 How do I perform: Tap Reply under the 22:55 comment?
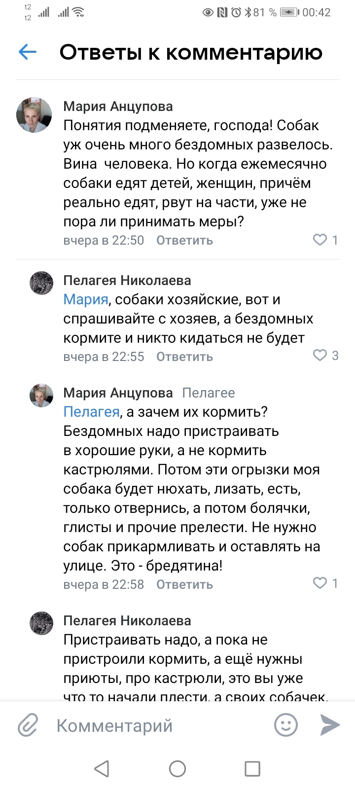184,357
